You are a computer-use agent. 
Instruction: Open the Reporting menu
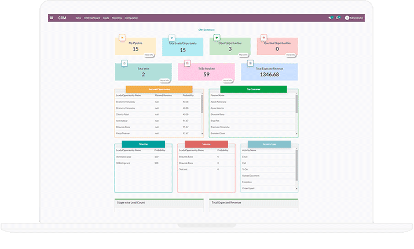(x=116, y=18)
